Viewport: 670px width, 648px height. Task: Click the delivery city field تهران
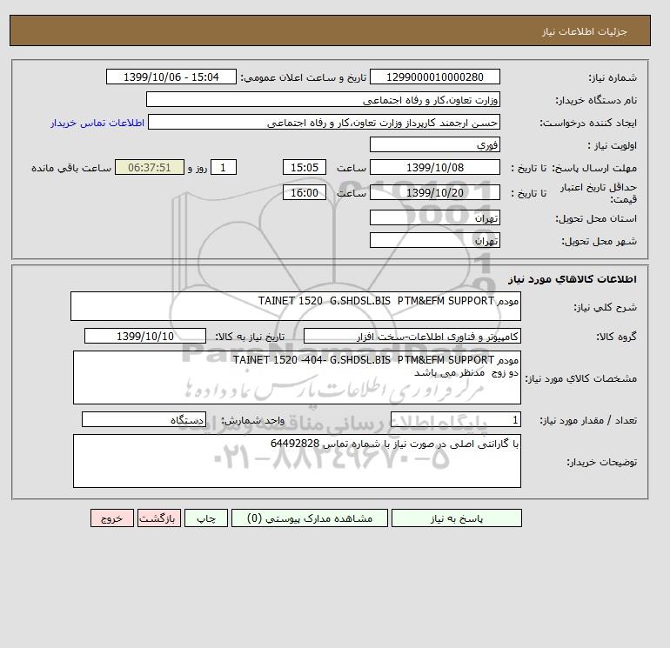(x=434, y=240)
